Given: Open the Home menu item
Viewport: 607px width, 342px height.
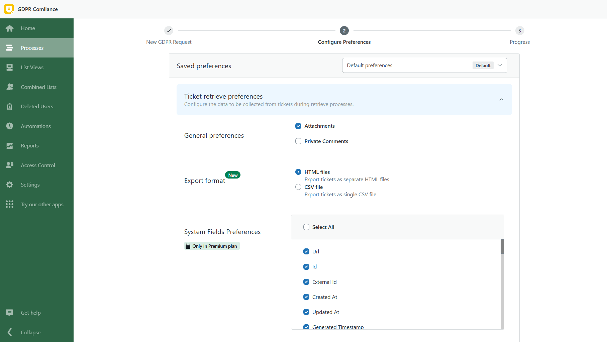Looking at the screenshot, I should click(x=37, y=28).
